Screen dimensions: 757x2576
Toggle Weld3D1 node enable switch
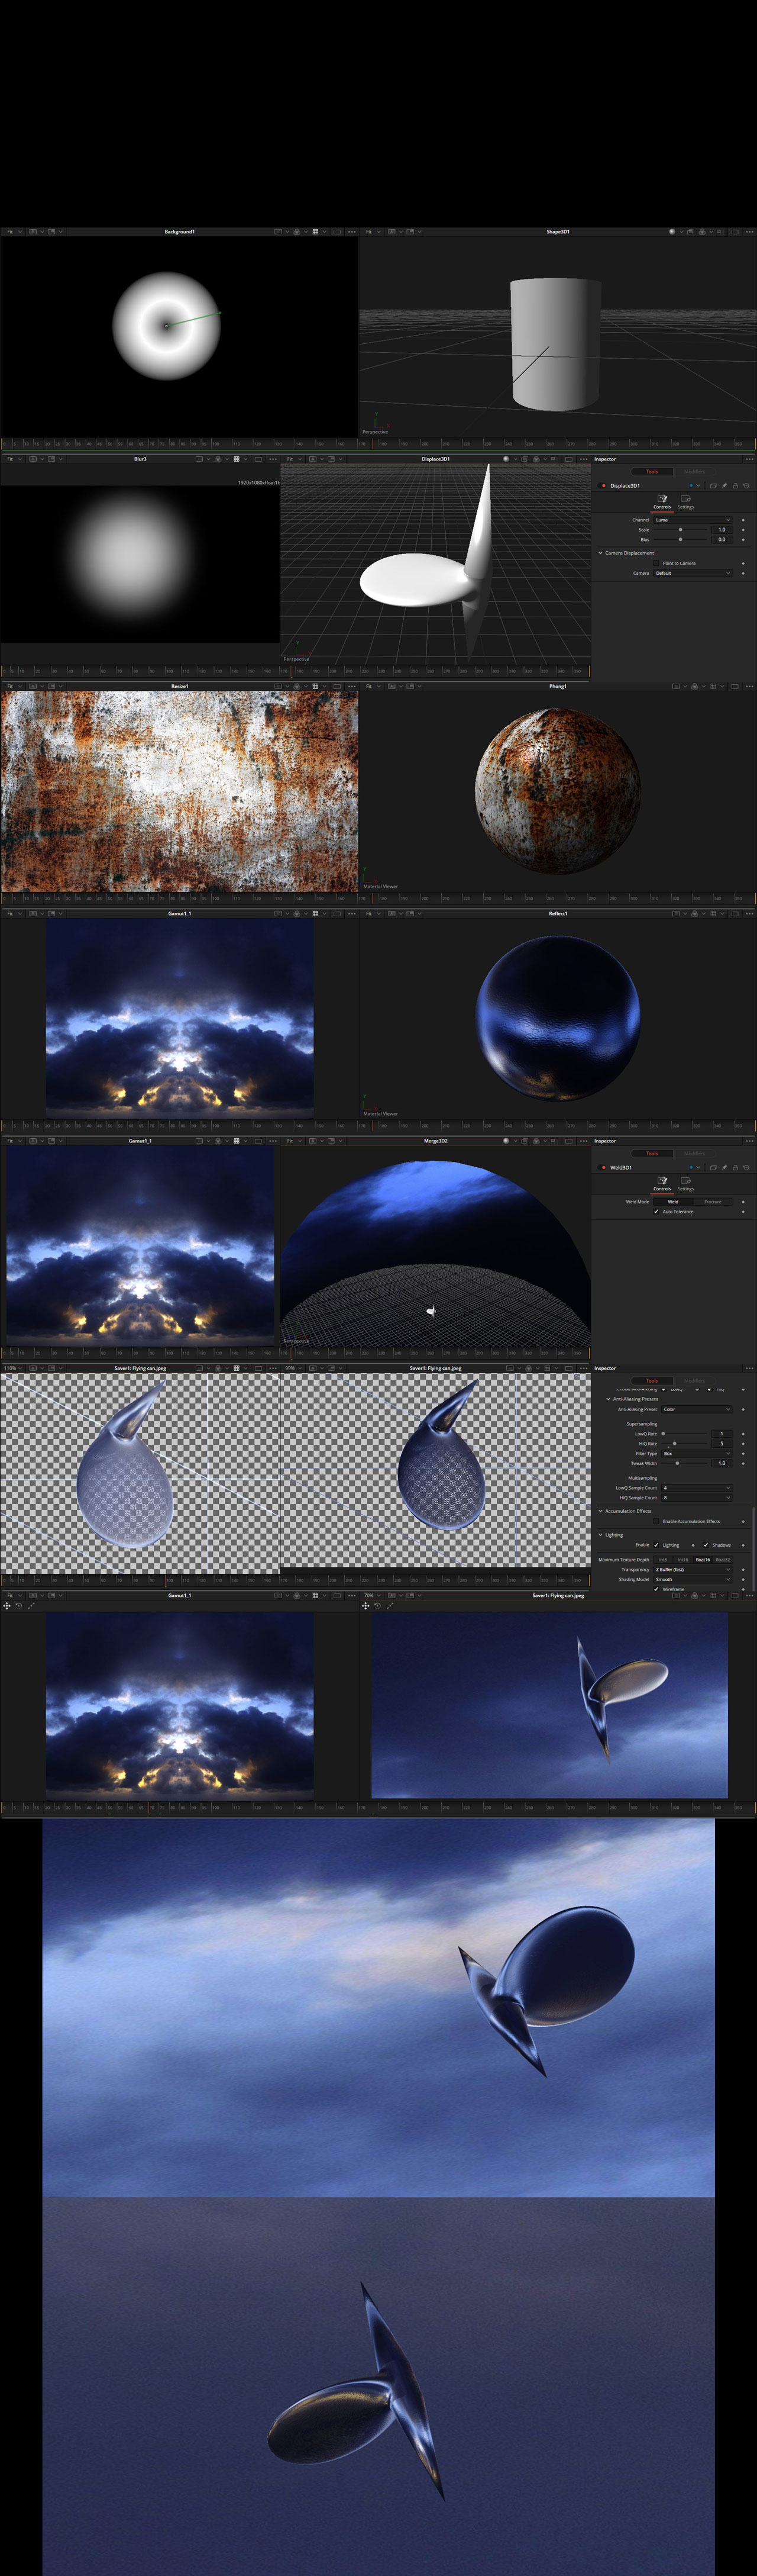pyautogui.click(x=602, y=1168)
